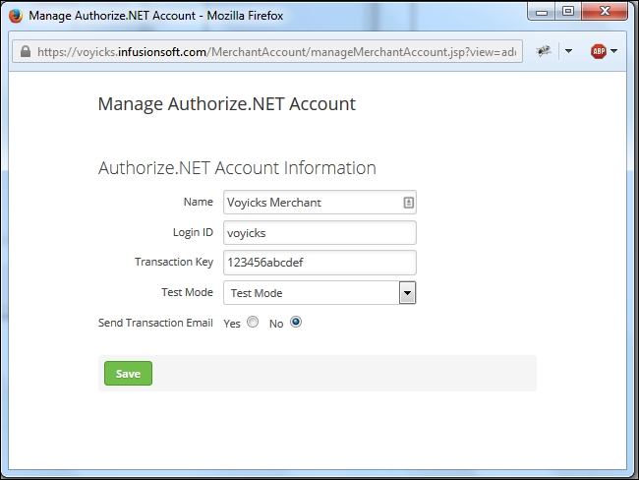The image size is (639, 480).
Task: Click the infusionsoft URL in address bar
Action: coord(275,52)
